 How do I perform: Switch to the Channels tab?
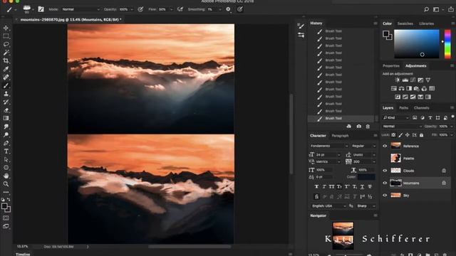[x=421, y=108]
